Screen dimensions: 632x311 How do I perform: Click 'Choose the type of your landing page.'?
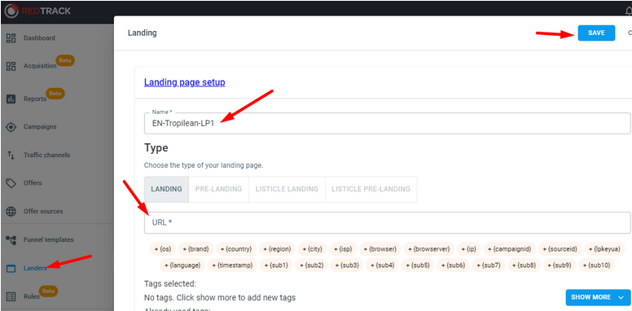coord(204,165)
